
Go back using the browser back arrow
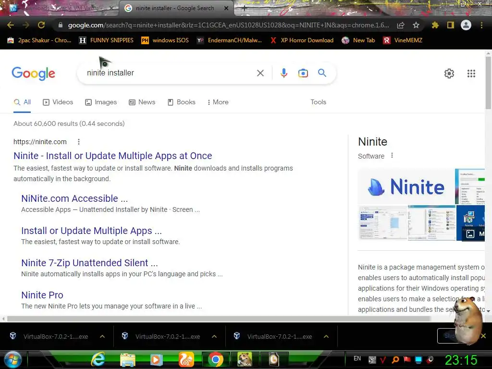coord(11,25)
